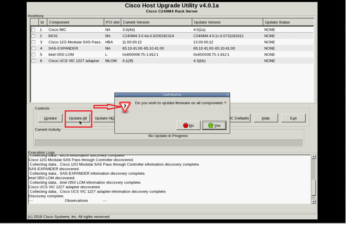This screenshot has height=225, width=346.
Task: Click current version 4.1(3f)
Action: pos(128,61)
